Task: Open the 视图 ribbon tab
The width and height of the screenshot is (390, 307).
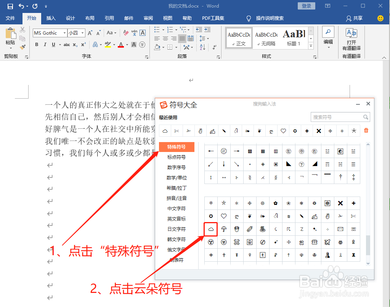Action: click(x=168, y=18)
